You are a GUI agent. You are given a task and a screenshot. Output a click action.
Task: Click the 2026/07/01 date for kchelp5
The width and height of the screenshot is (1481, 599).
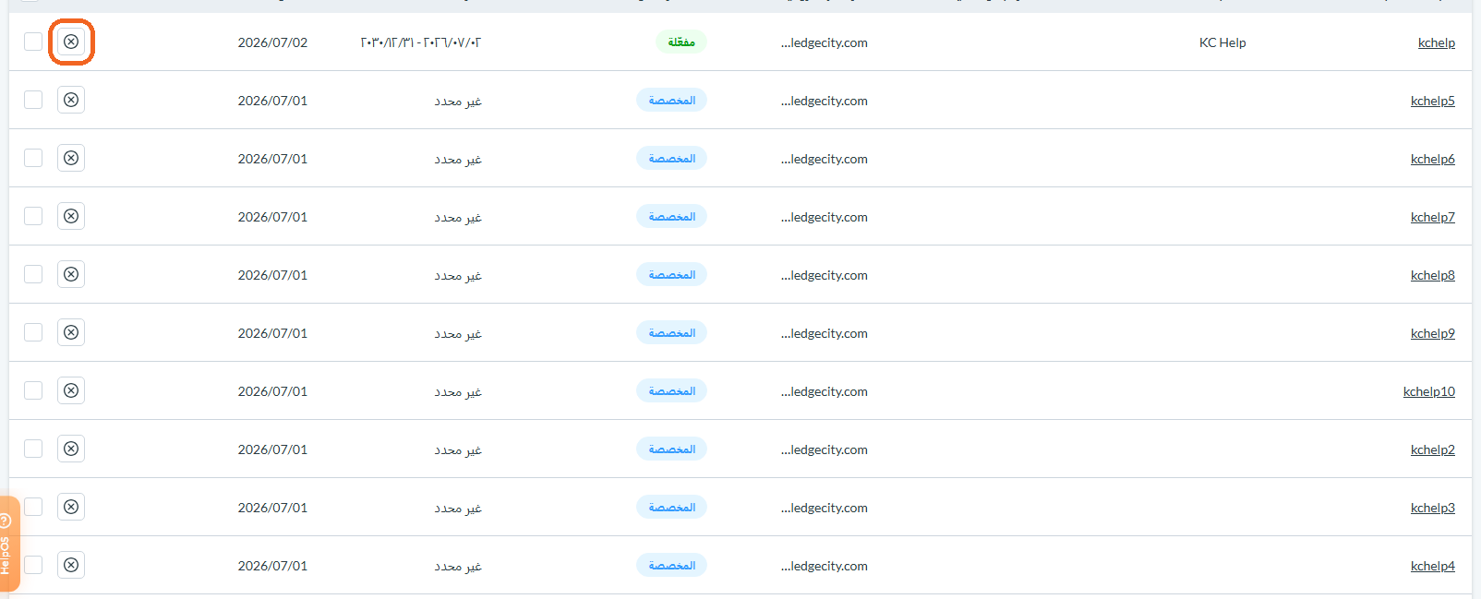click(272, 101)
